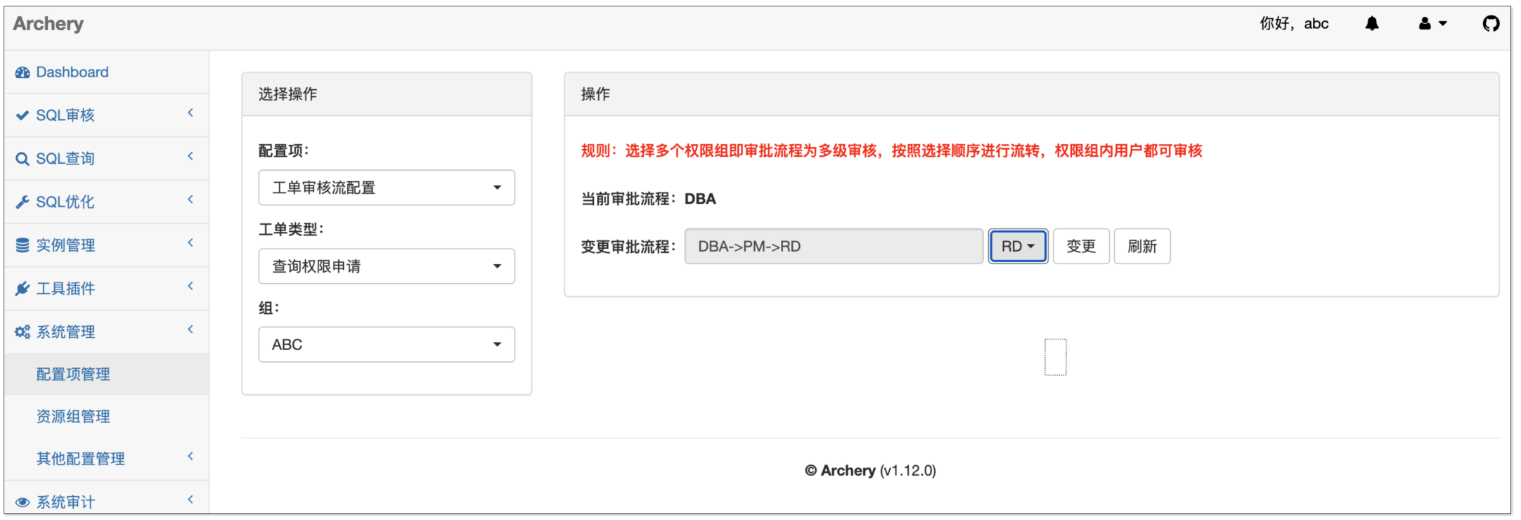The height and width of the screenshot is (520, 1521).
Task: Select 资源组管理 in sidebar
Action: 73,417
